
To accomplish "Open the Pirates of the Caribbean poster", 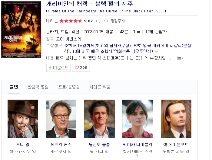I will (21, 30).
